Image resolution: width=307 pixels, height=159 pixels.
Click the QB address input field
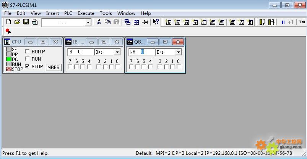click(142, 52)
